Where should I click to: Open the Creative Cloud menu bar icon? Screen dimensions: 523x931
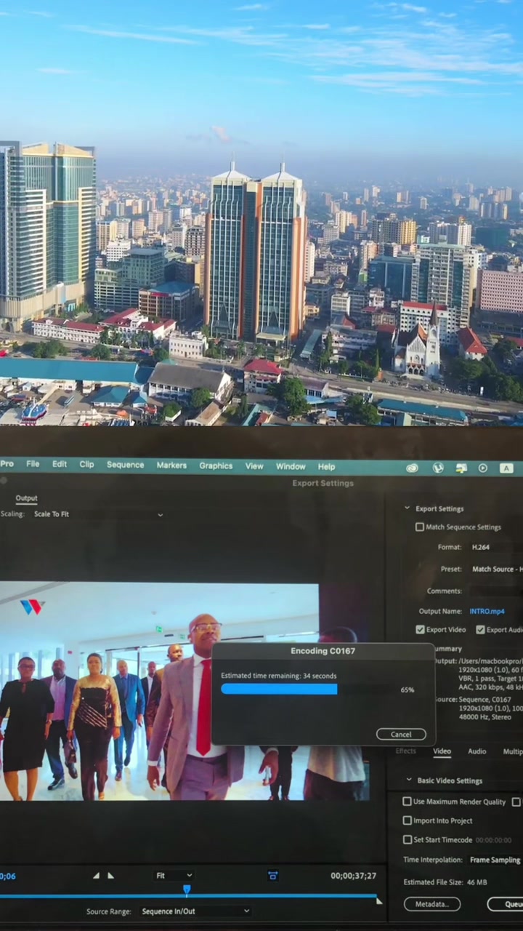pos(412,468)
